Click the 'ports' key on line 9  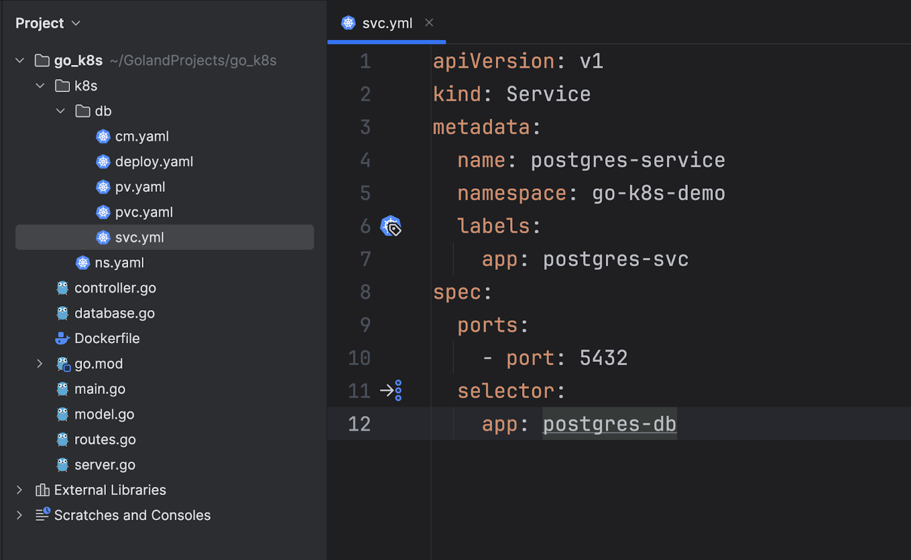[x=487, y=325]
